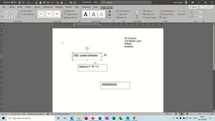Click the Text Fill A icon
Screen dimensions: 215x121
(110, 11)
